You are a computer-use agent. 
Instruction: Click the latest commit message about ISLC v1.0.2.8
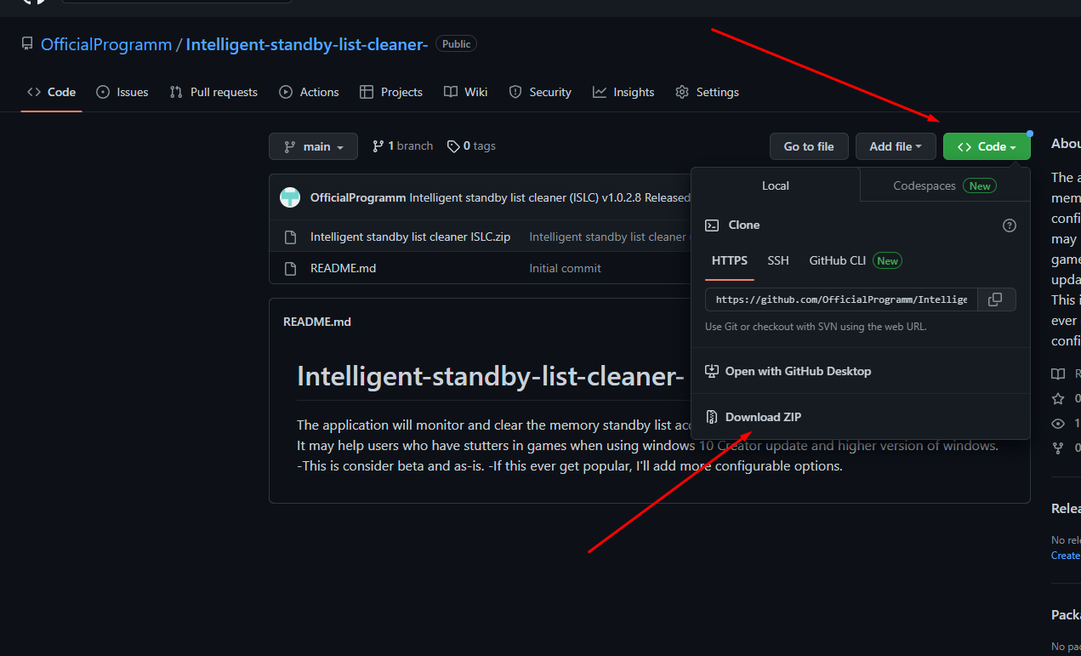(x=549, y=197)
